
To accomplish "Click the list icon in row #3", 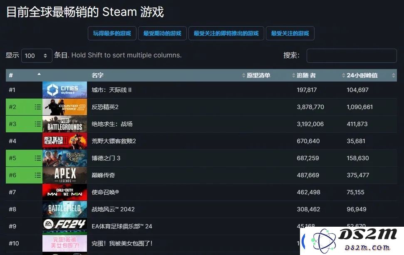I will click(37, 124).
